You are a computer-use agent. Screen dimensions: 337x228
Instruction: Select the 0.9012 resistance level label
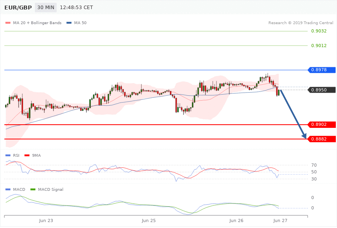pyautogui.click(x=319, y=46)
